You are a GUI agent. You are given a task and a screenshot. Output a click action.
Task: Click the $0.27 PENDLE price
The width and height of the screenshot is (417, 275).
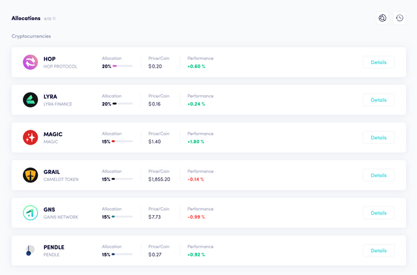pyautogui.click(x=155, y=255)
